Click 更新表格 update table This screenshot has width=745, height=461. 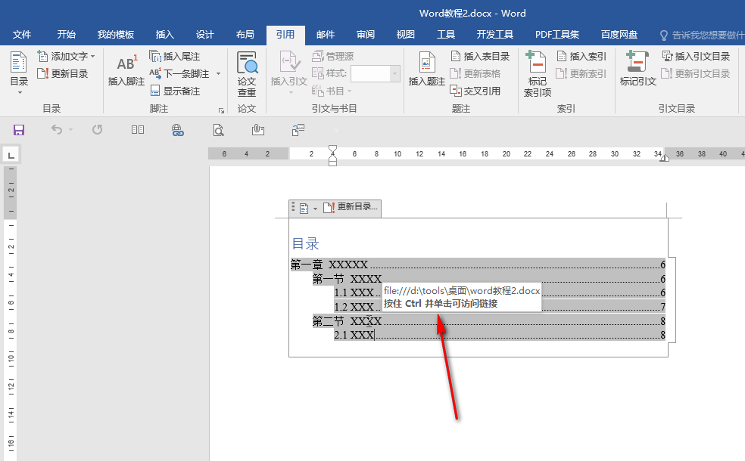click(475, 73)
